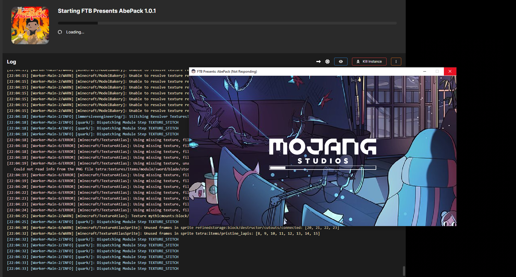Viewport: 516px width, 277px height.
Task: Select the Log section header
Action: click(11, 62)
